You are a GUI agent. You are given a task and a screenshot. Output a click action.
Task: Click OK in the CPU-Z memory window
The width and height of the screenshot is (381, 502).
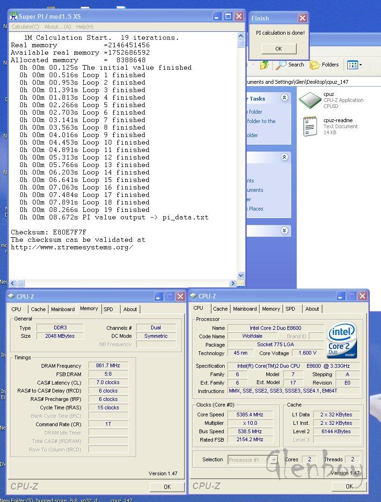pos(167,487)
